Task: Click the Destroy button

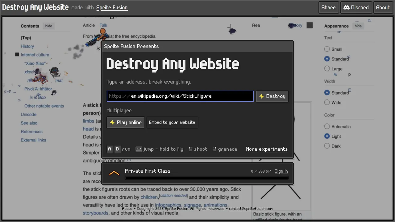Action: 272,96
